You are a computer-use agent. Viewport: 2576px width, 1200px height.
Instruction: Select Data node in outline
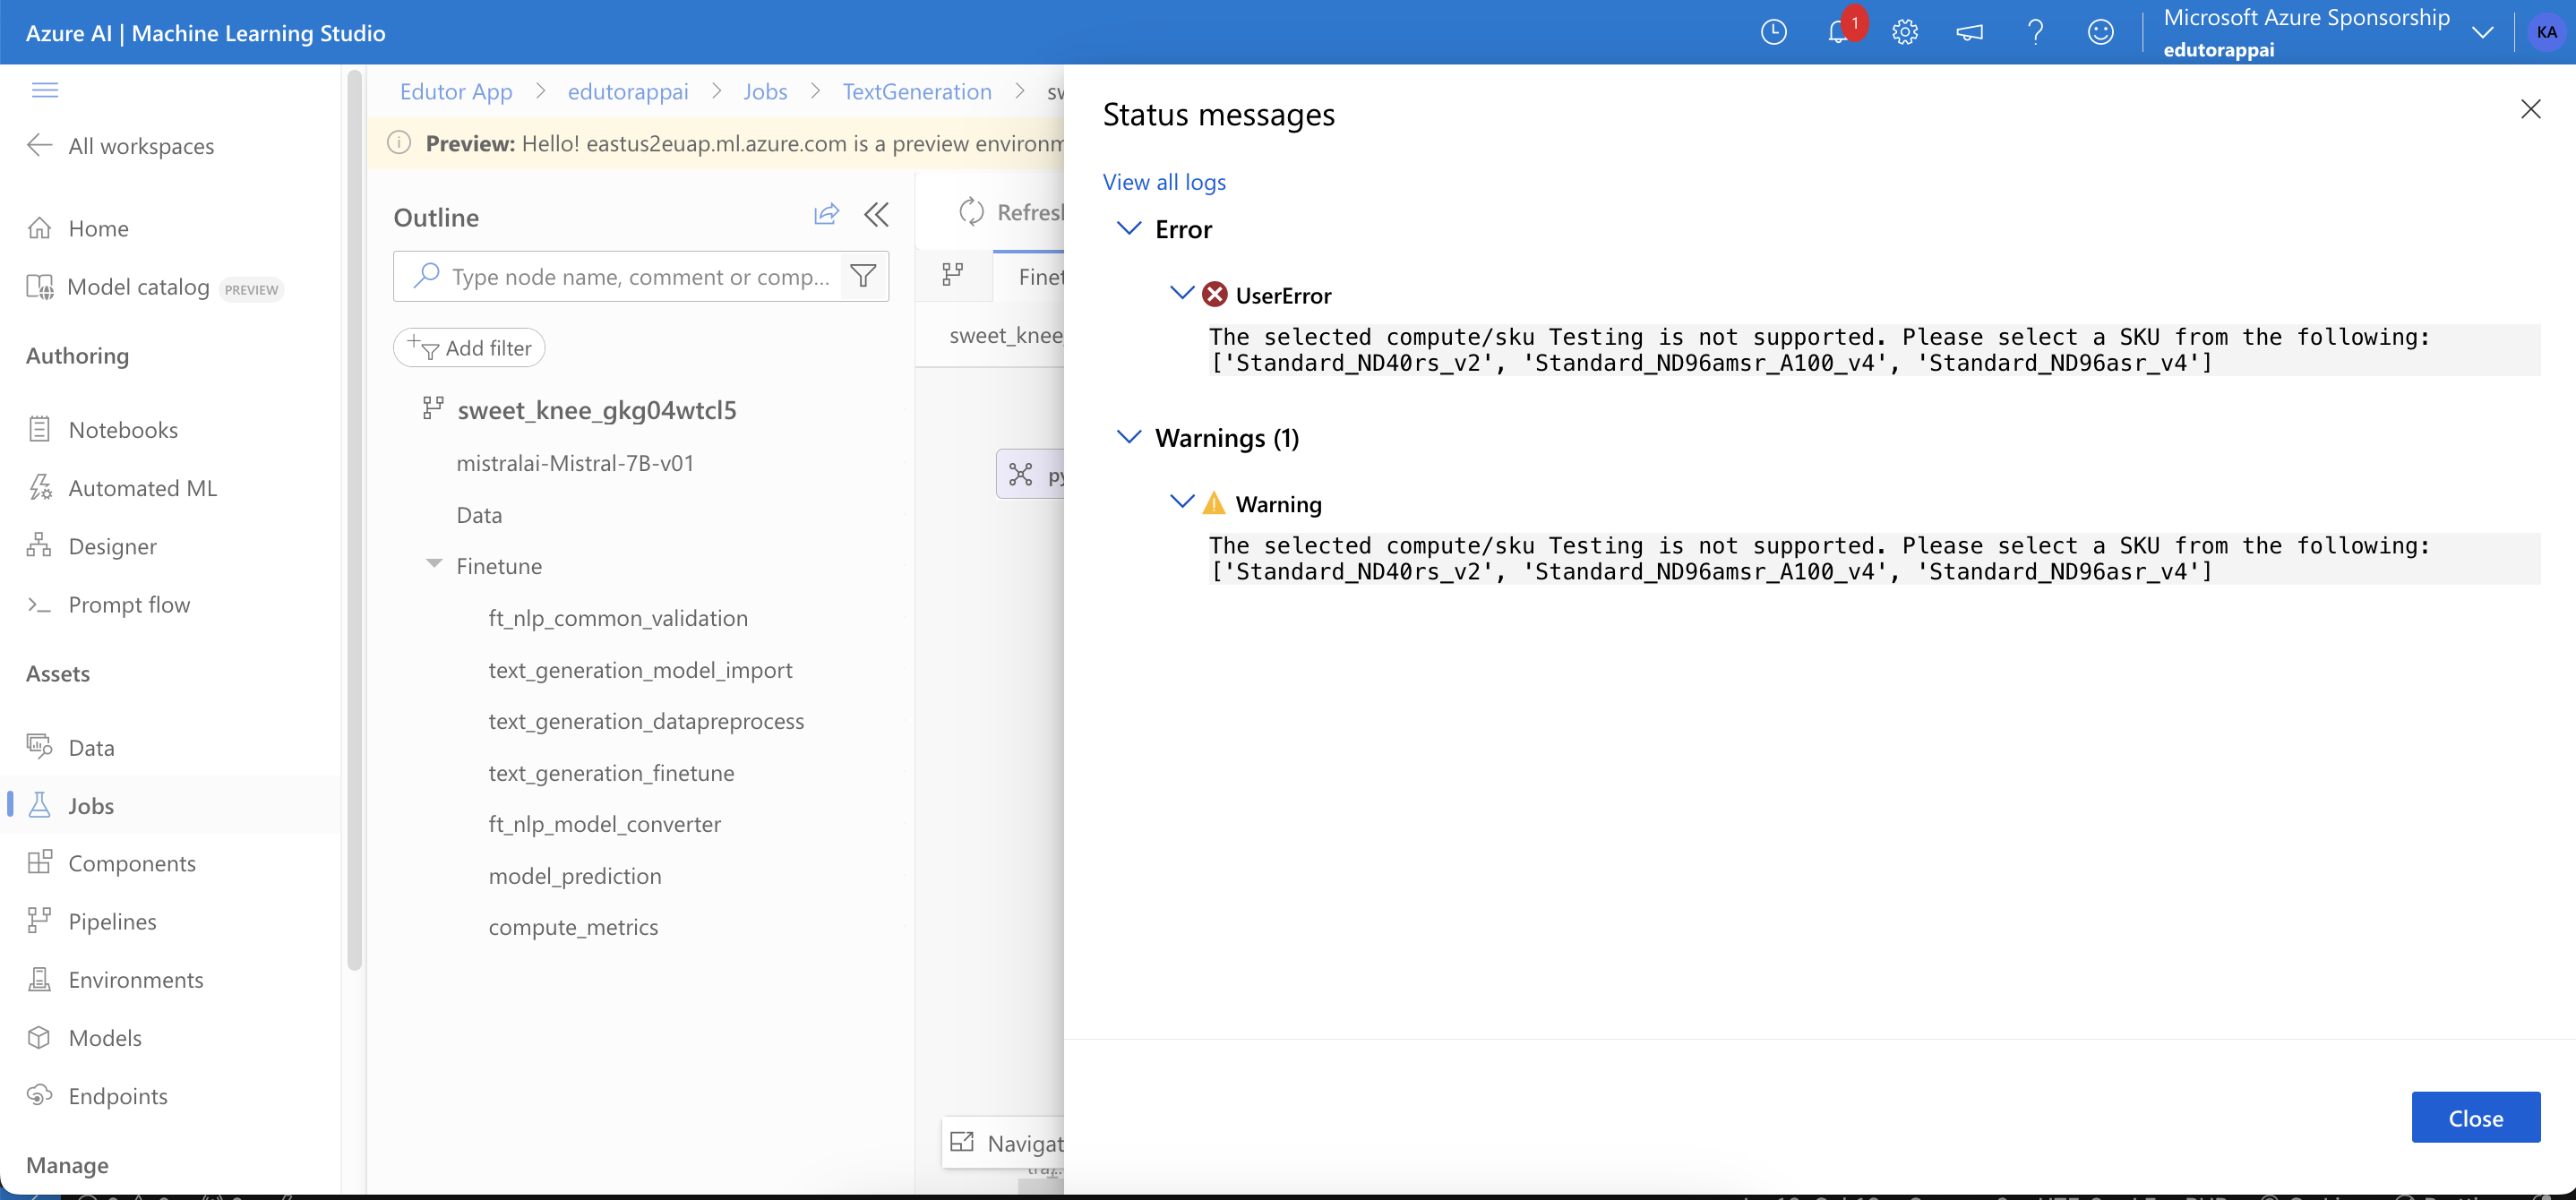click(x=479, y=515)
